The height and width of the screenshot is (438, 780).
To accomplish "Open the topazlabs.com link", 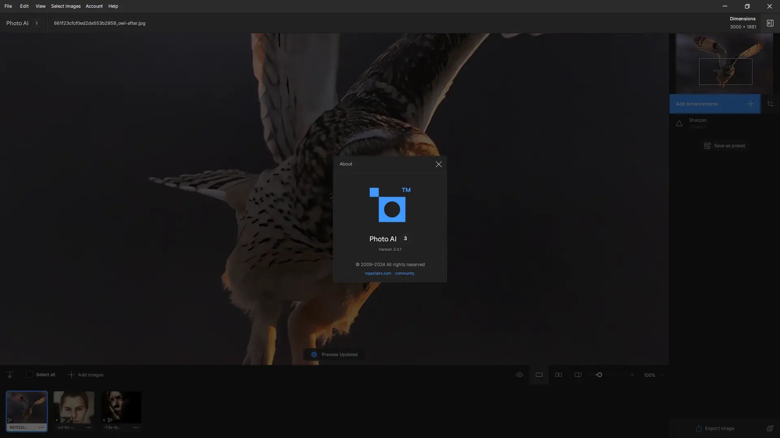I will click(378, 273).
